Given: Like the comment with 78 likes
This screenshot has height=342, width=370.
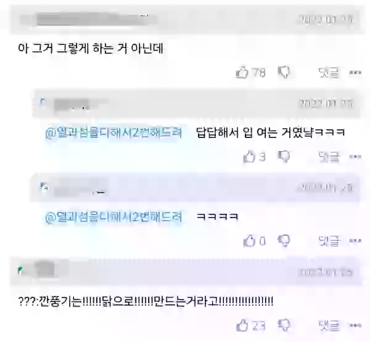Looking at the screenshot, I should tap(242, 73).
